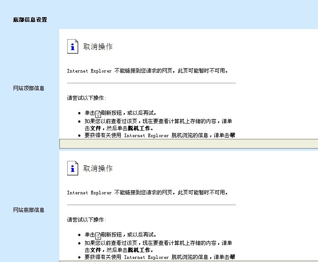Click the 底部信息设置 page heading
This screenshot has height=262, width=318.
(x=30, y=20)
